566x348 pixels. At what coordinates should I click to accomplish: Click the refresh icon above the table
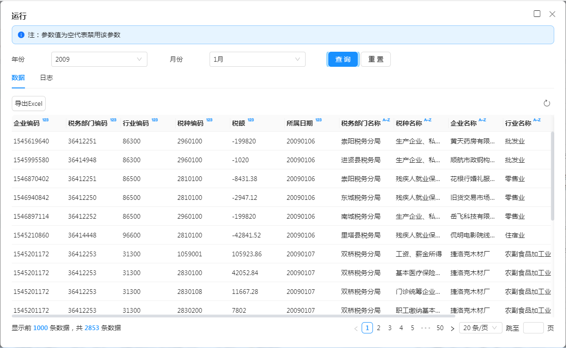point(547,103)
